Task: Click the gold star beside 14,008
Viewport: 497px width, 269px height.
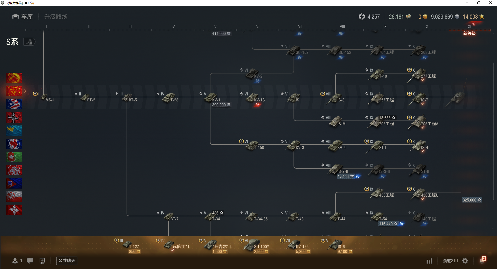Action: (482, 16)
